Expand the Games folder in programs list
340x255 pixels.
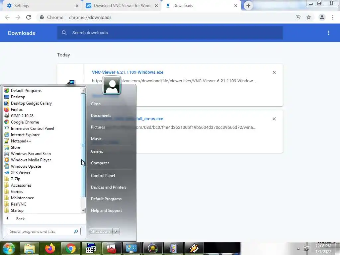[17, 191]
